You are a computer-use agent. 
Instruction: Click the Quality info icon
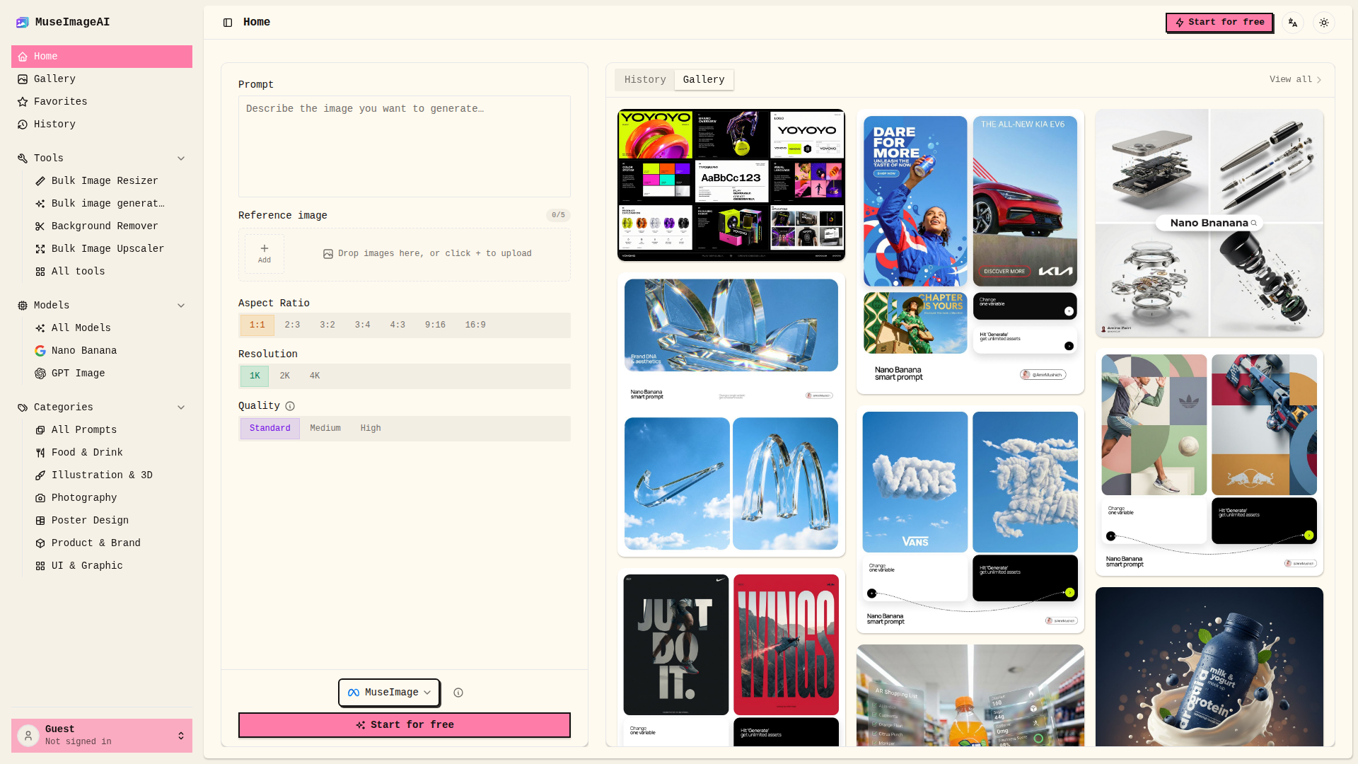click(x=290, y=406)
